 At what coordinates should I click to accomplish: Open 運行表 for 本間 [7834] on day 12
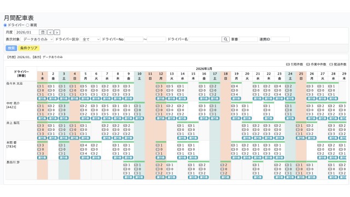tap(161, 158)
